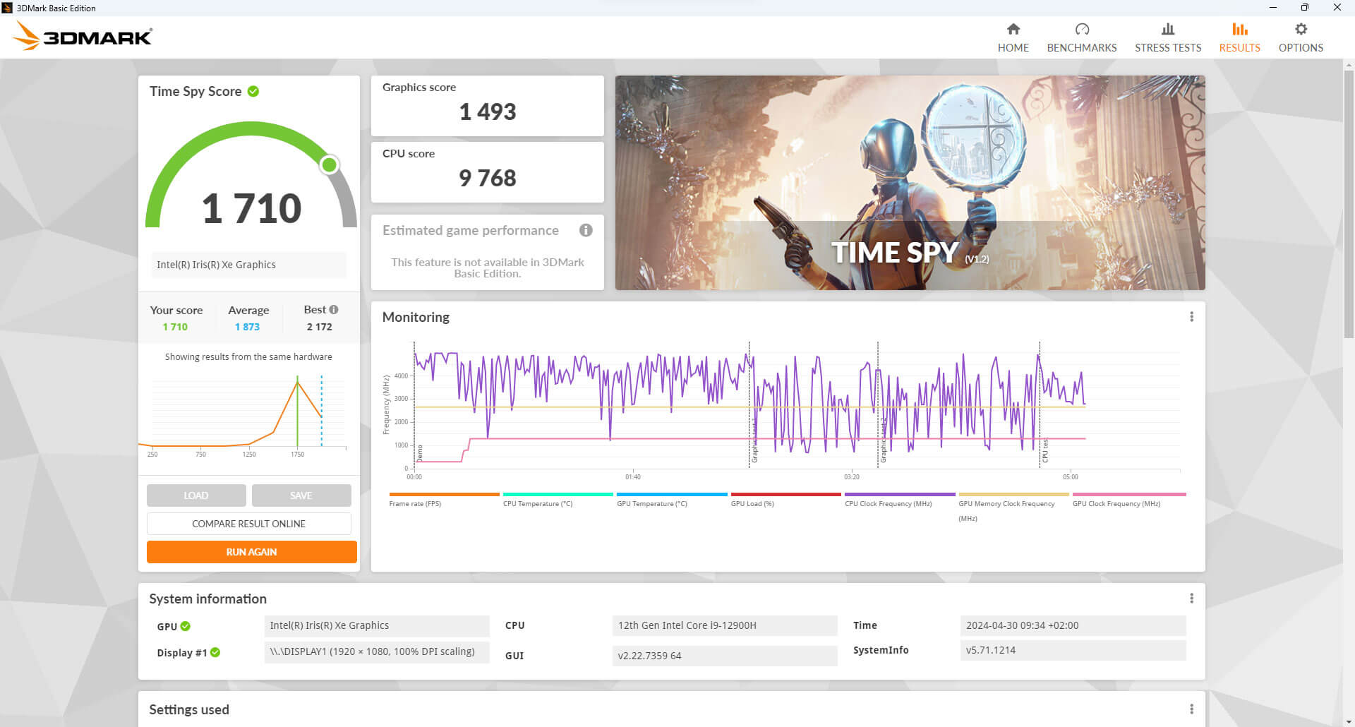Click the SystemInfo version v5.71.1214
1355x727 pixels.
tap(1073, 650)
